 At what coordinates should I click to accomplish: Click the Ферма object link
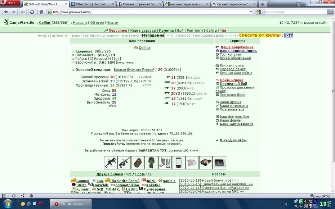(130, 151)
